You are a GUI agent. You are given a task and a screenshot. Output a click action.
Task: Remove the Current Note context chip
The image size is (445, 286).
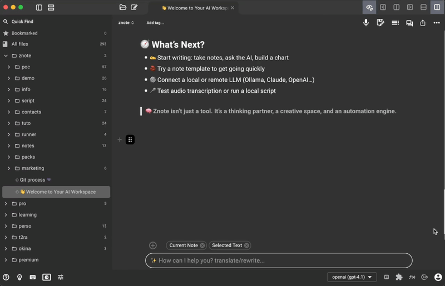coord(202,245)
